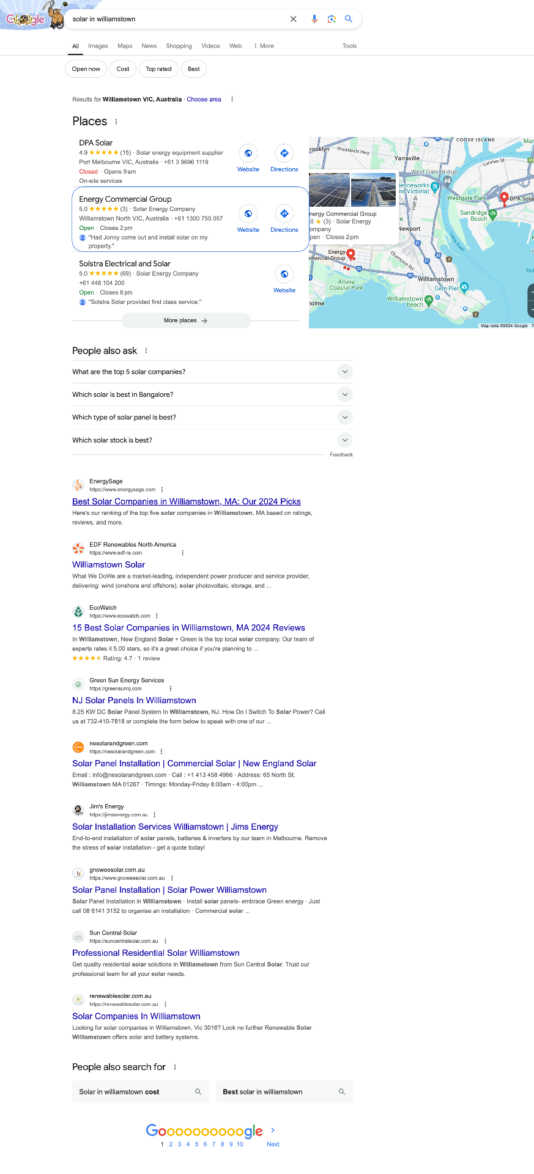
Task: Open the options dots for the EcoWatch result
Action: click(x=157, y=616)
